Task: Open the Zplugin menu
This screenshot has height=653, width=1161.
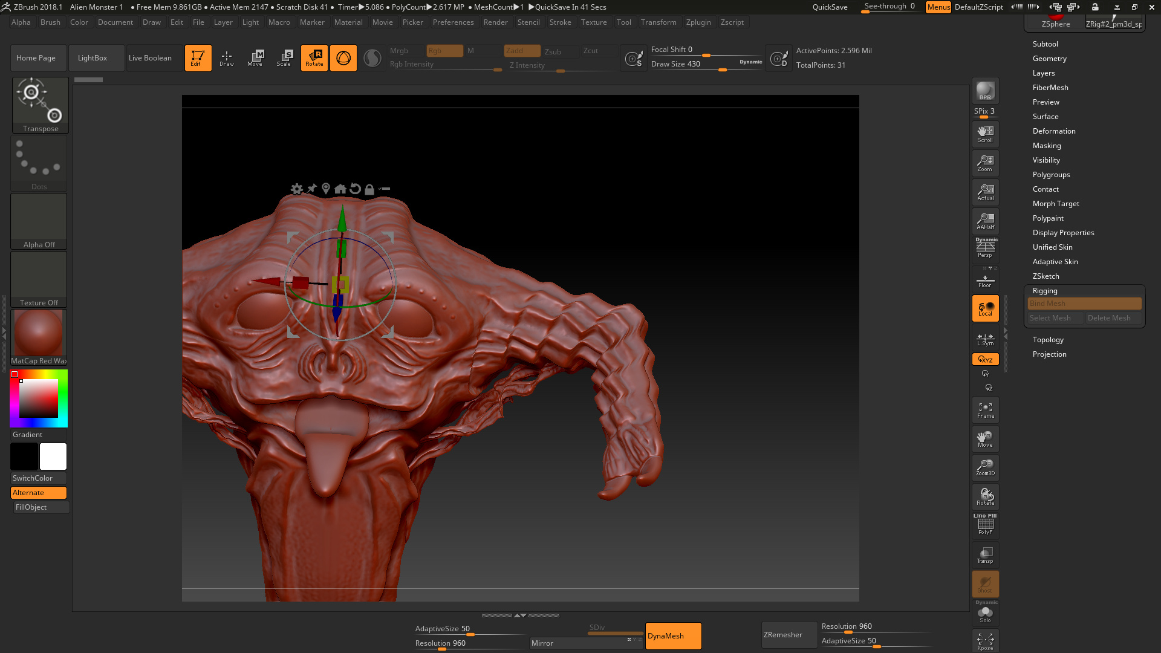Action: (698, 22)
